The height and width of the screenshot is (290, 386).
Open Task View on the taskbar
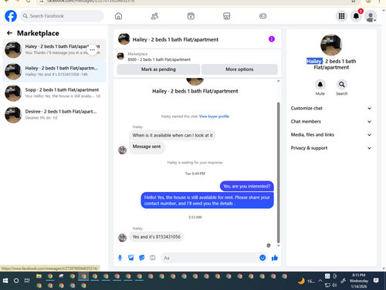(27, 281)
